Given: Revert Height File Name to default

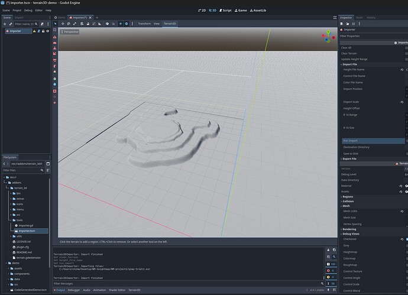Looking at the screenshot, I should pyautogui.click(x=402, y=70).
